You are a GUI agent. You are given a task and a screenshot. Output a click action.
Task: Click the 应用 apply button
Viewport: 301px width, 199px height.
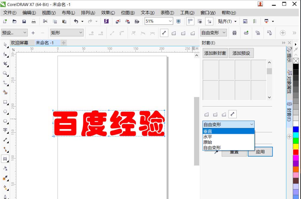pyautogui.click(x=260, y=152)
